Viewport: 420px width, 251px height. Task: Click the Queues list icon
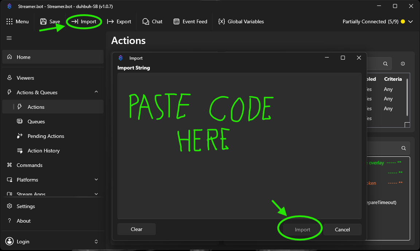click(x=20, y=121)
